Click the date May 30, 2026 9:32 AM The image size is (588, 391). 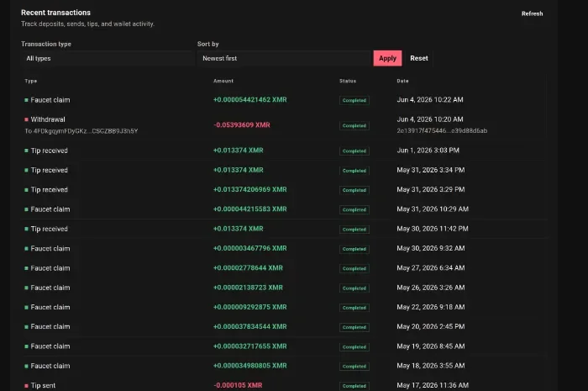click(430, 248)
